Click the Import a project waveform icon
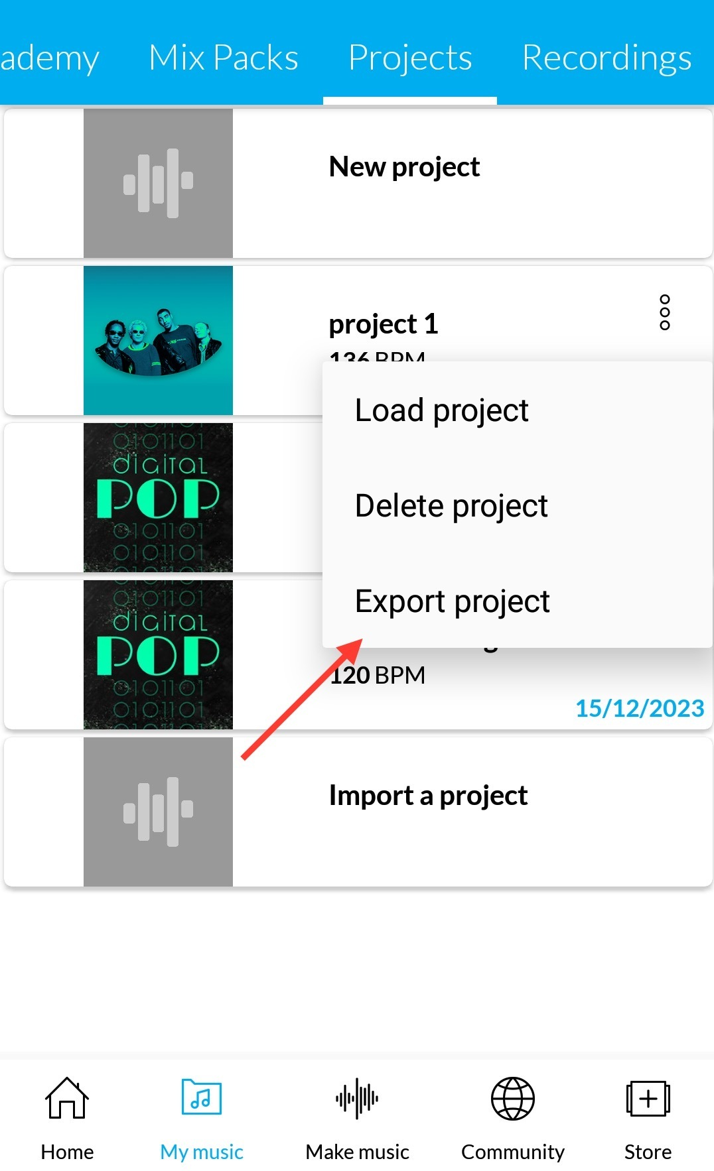 click(158, 812)
